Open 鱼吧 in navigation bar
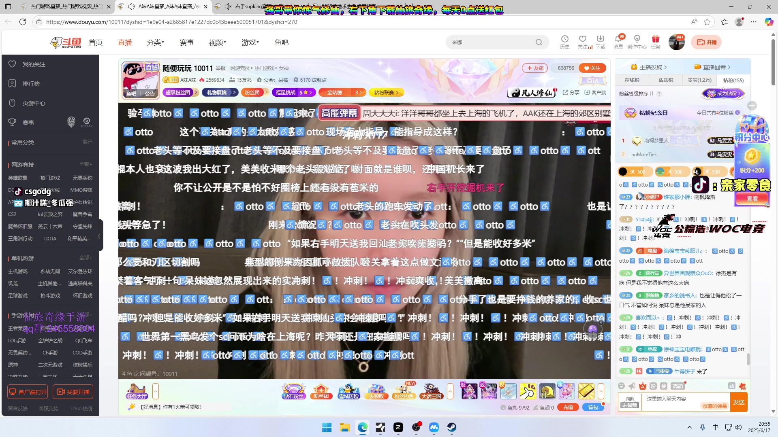 click(282, 42)
